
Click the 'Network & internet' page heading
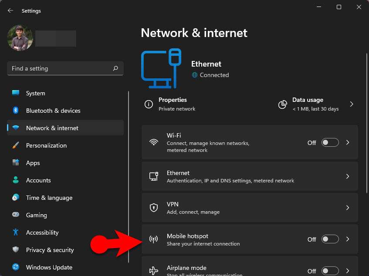(194, 33)
